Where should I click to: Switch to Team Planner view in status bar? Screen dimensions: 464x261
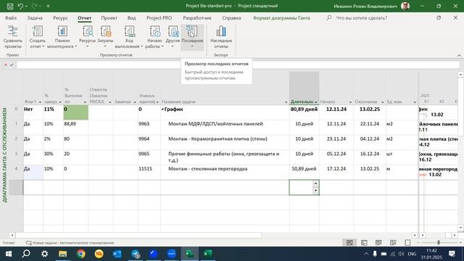(x=378, y=243)
